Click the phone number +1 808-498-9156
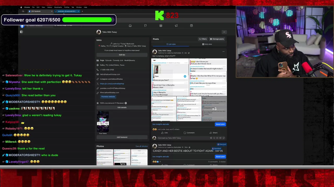This screenshot has height=187, width=334. pyautogui.click(x=107, y=70)
